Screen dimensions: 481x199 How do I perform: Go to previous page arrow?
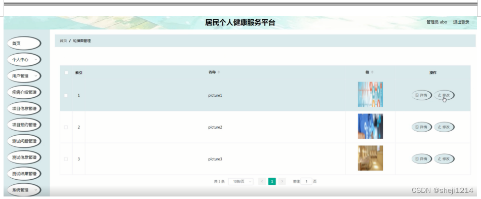[262, 181]
